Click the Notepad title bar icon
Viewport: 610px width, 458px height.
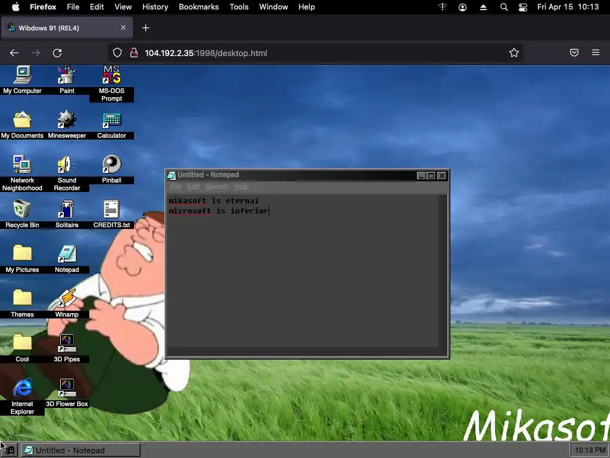pyautogui.click(x=172, y=175)
